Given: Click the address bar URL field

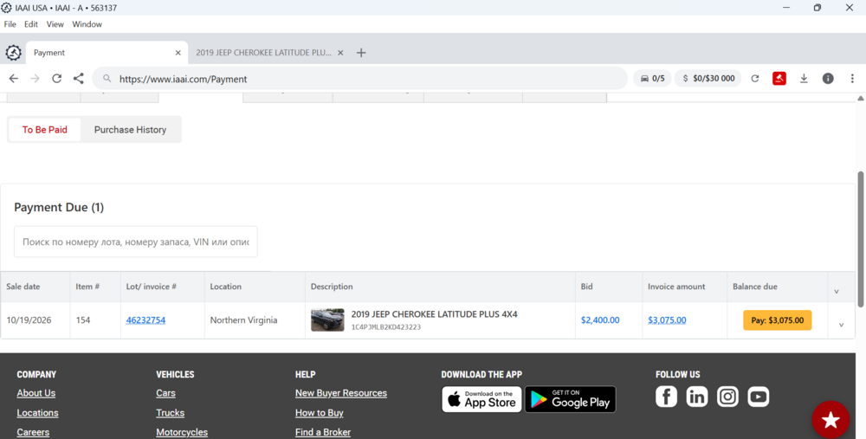Looking at the screenshot, I should click(x=359, y=79).
